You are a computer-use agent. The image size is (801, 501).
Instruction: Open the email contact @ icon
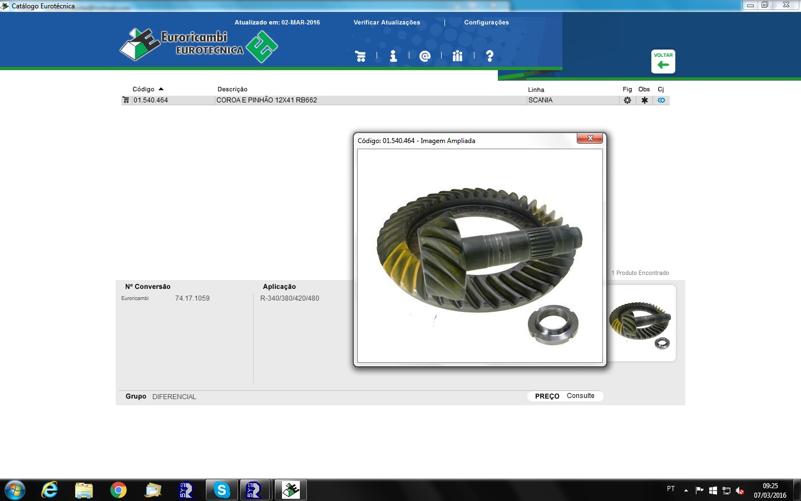pos(425,56)
